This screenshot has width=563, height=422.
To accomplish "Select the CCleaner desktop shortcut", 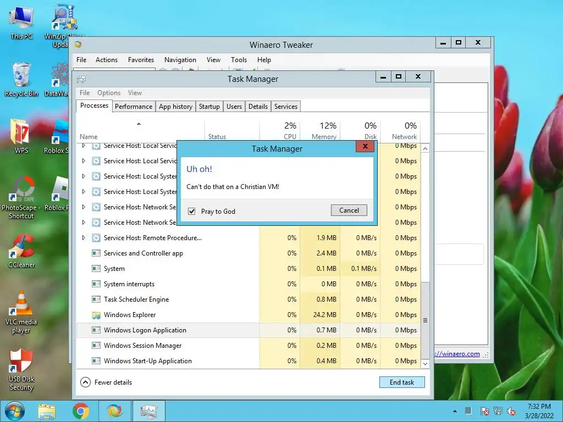I will click(x=21, y=251).
